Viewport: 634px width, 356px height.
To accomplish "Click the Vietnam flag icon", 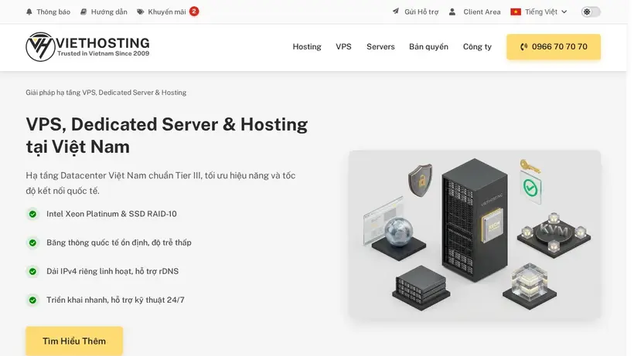I will point(516,12).
